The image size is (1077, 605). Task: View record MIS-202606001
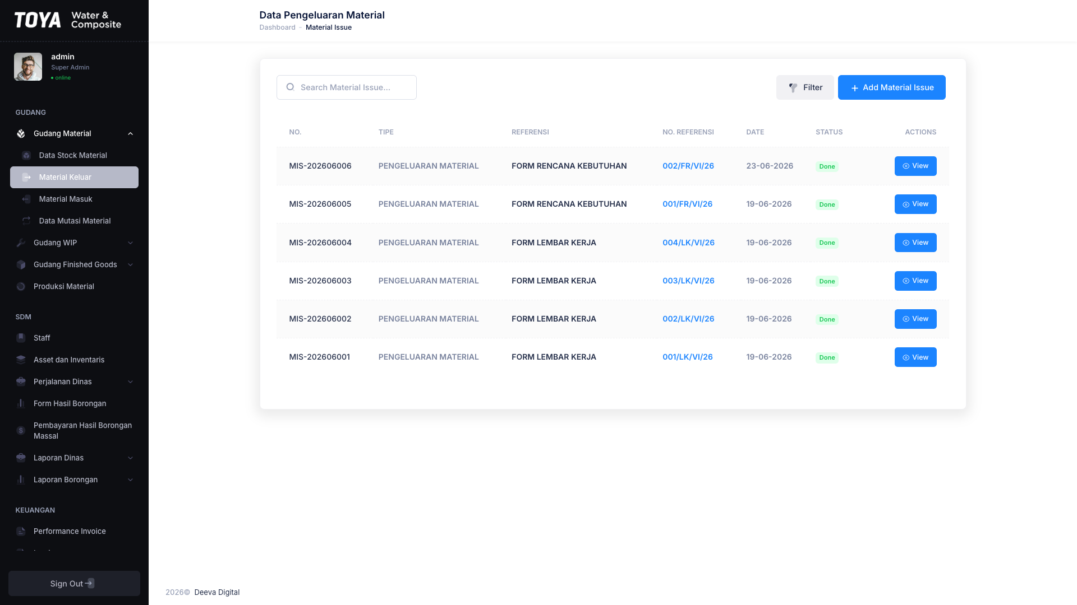point(915,357)
